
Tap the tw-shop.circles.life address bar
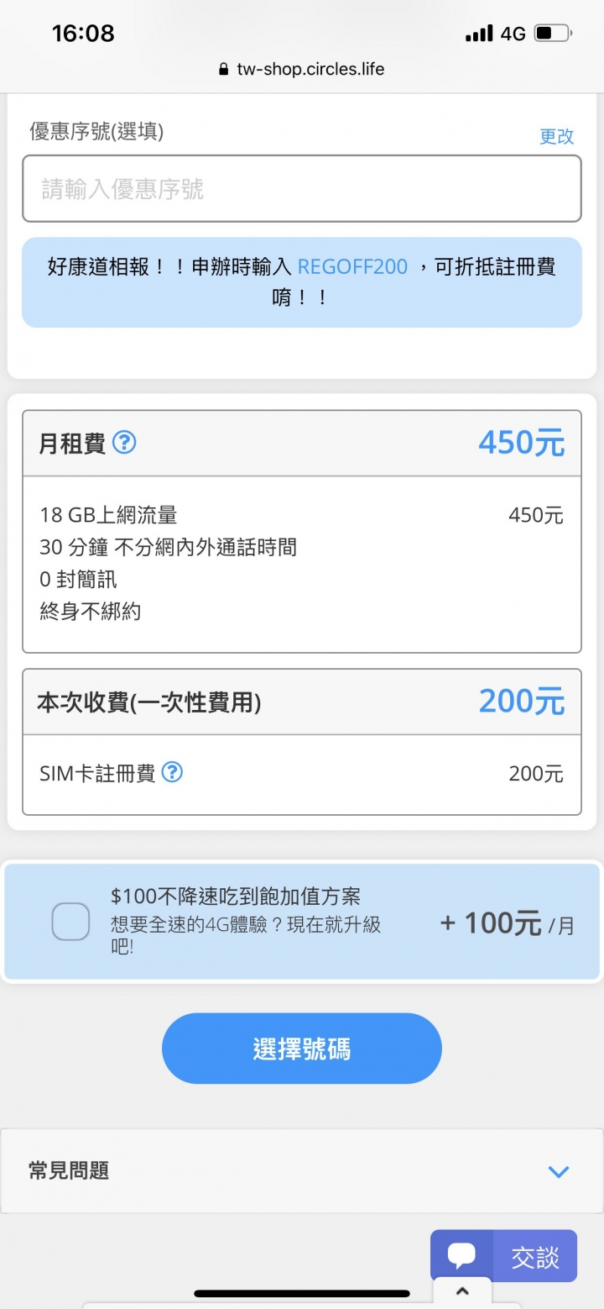302,70
